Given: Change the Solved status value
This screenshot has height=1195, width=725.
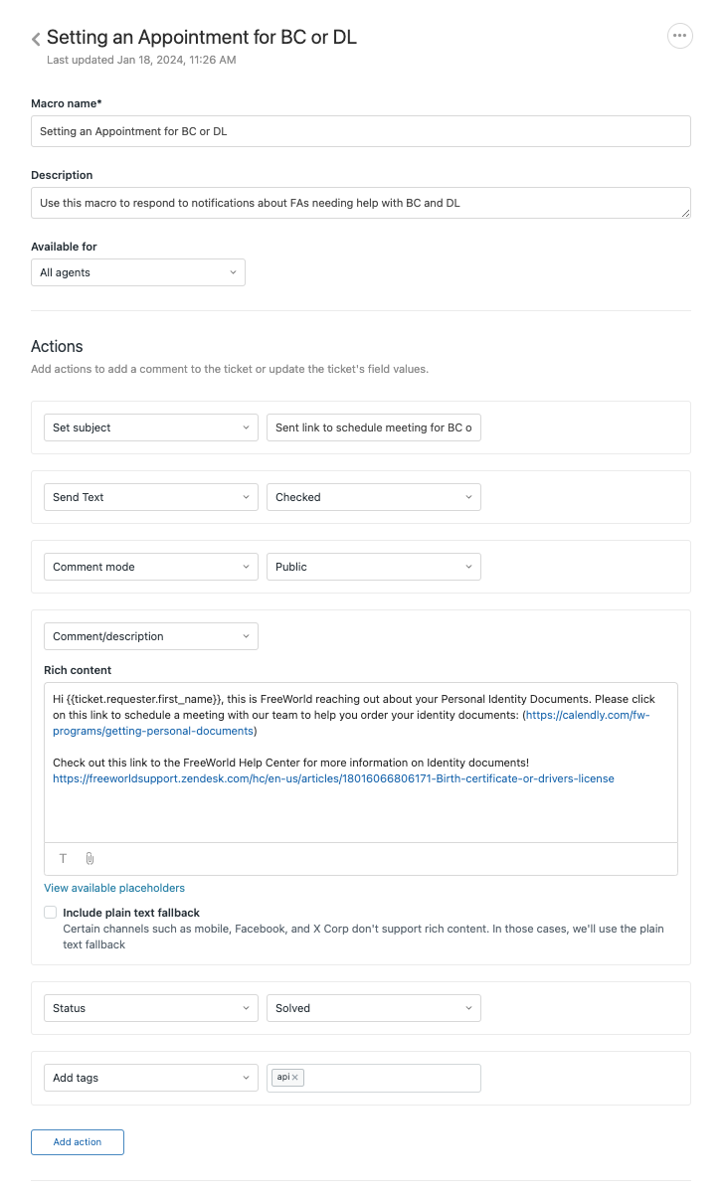Looking at the screenshot, I should 374,1008.
